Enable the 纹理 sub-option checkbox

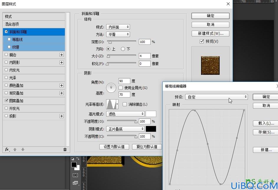[9, 47]
